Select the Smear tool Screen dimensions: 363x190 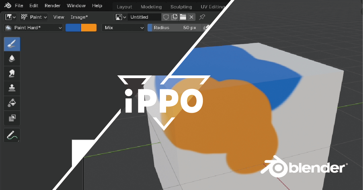click(x=12, y=74)
